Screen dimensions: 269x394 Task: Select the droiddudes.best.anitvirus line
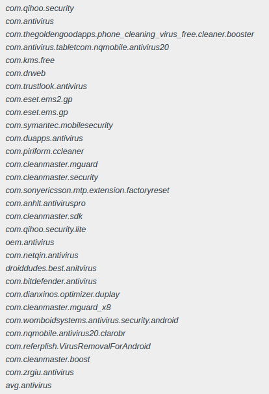click(x=51, y=269)
